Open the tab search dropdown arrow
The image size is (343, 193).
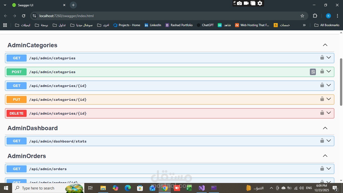(x=5, y=5)
